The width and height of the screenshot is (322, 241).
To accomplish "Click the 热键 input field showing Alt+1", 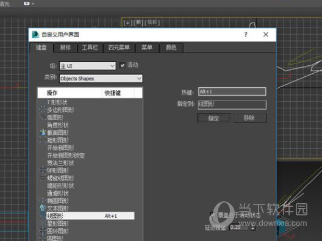I will click(x=232, y=92).
